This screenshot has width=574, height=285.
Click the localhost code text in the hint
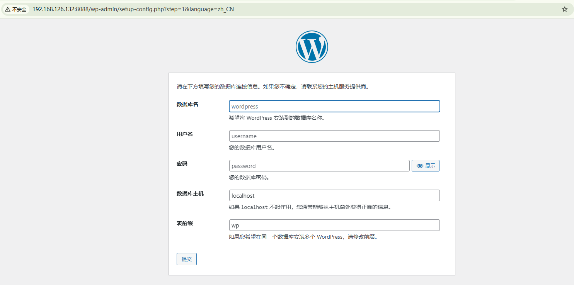254,207
